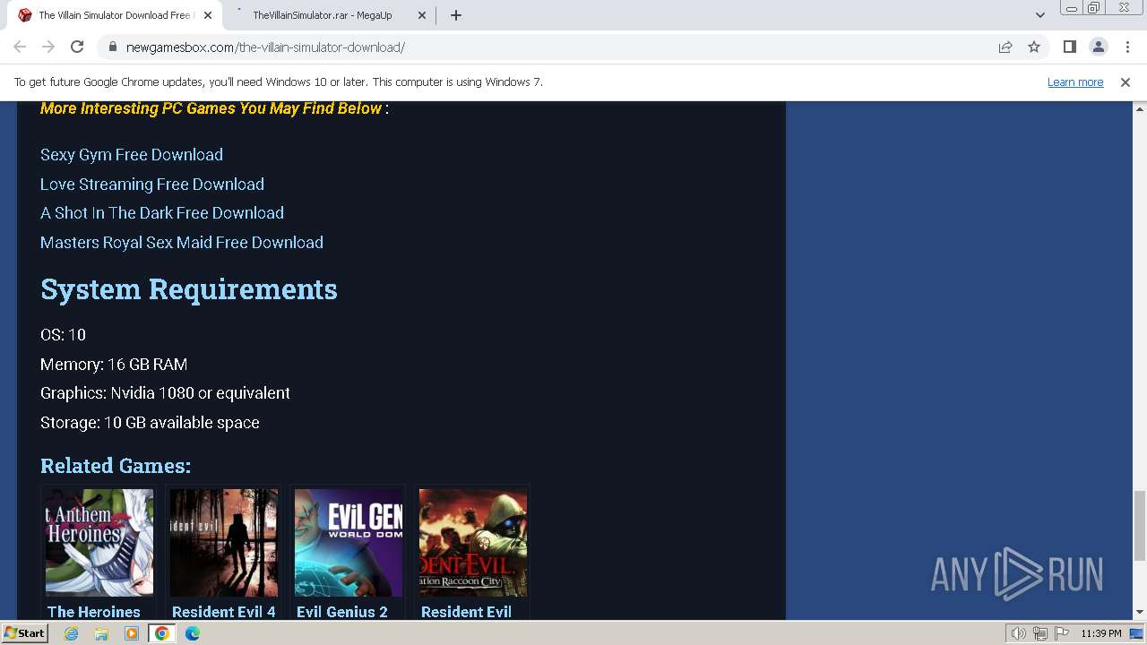Click The Heroines title link
1147x645 pixels.
94,611
